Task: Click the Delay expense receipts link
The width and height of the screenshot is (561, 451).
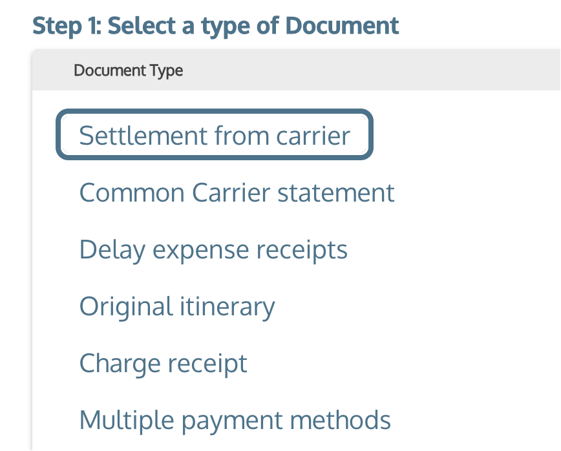Action: point(213,249)
